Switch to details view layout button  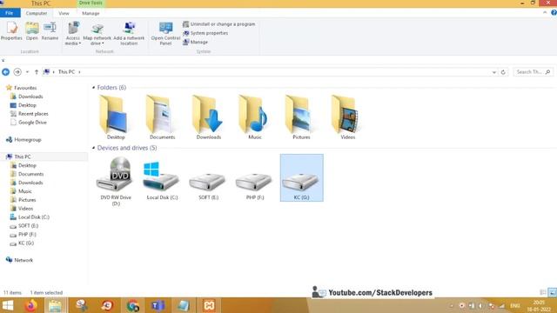[x=543, y=292]
